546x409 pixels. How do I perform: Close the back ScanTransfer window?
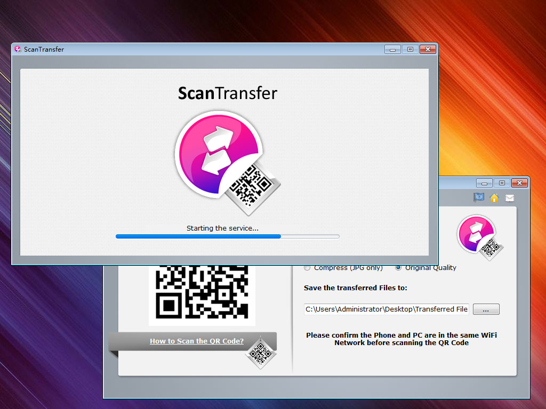click(519, 183)
